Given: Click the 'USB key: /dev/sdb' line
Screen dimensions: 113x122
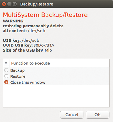Looking at the screenshot, I should (21, 40).
